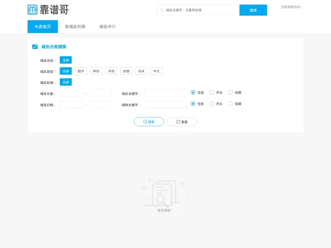Click the outlined 搜索 button below filters
Viewport: 331px width, 248px height.
tap(149, 122)
